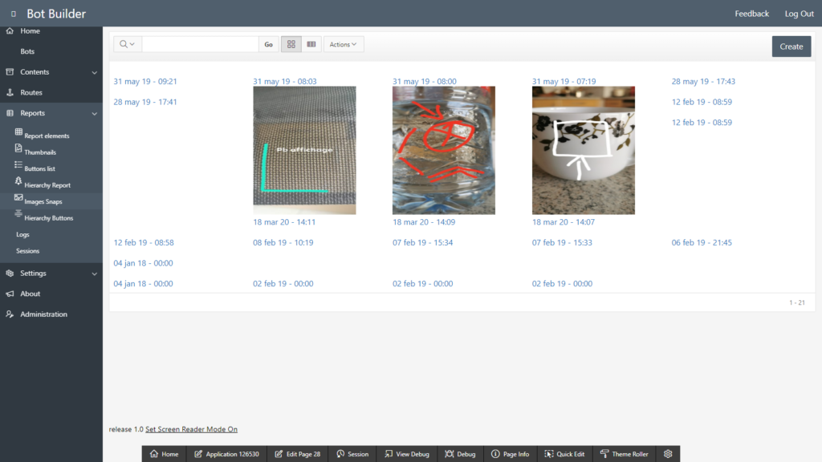The height and width of the screenshot is (462, 822).
Task: Click the Thumbnails file icon
Action: click(18, 148)
